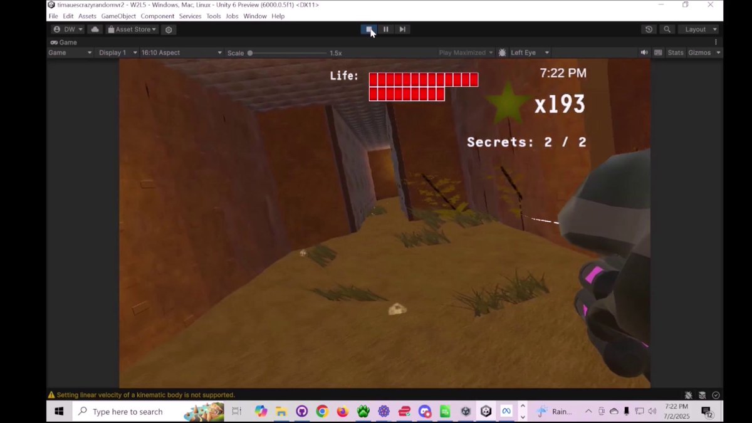The image size is (752, 423).
Task: Pause the game with the pause button
Action: pyautogui.click(x=385, y=29)
